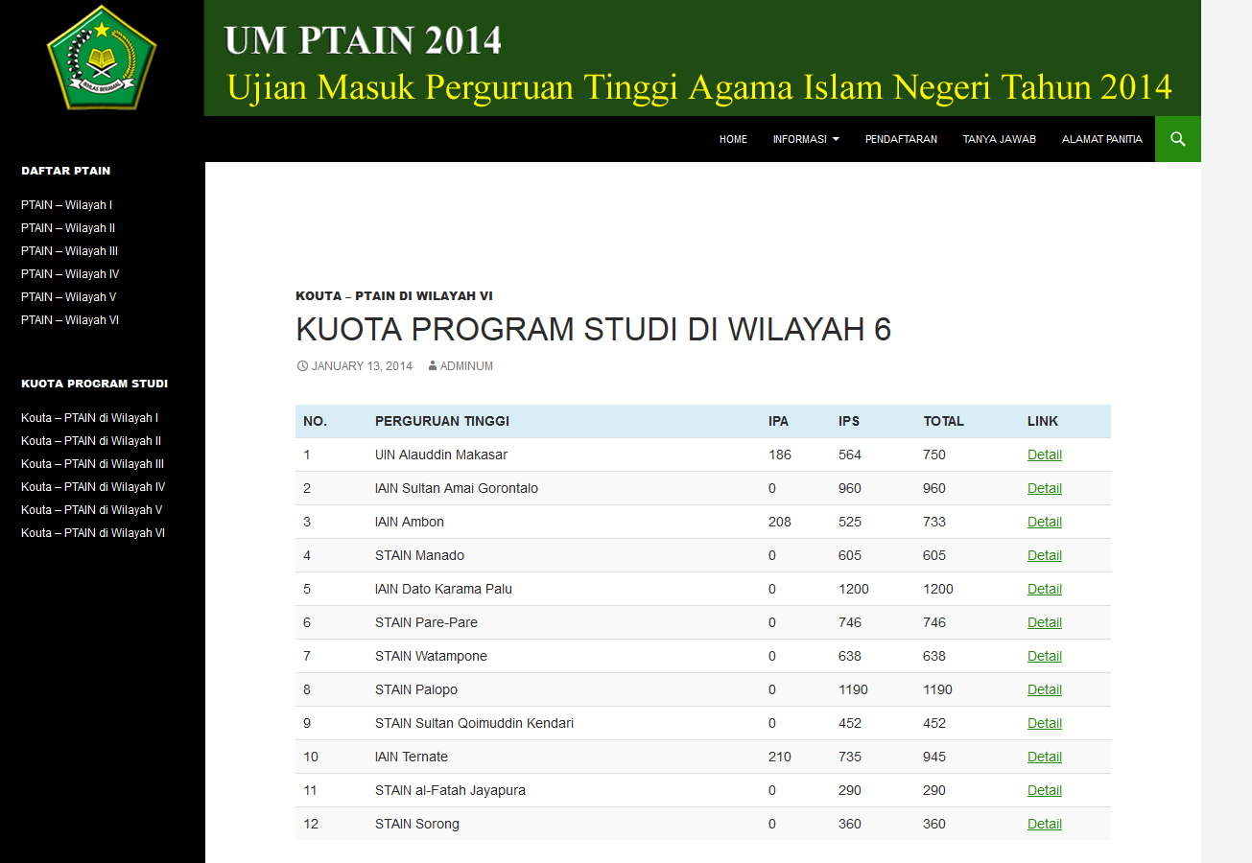Click the UM PTAIN 2014 header banner
This screenshot has width=1252, height=863.
(701, 58)
